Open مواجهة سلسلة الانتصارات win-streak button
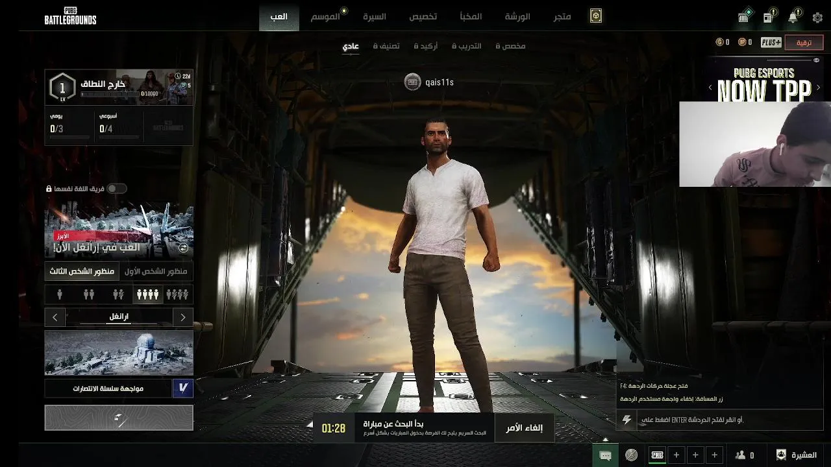The height and width of the screenshot is (467, 831). pyautogui.click(x=108, y=389)
